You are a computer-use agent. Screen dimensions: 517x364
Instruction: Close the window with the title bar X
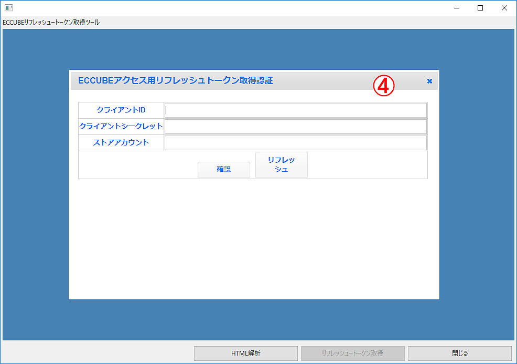pos(504,8)
